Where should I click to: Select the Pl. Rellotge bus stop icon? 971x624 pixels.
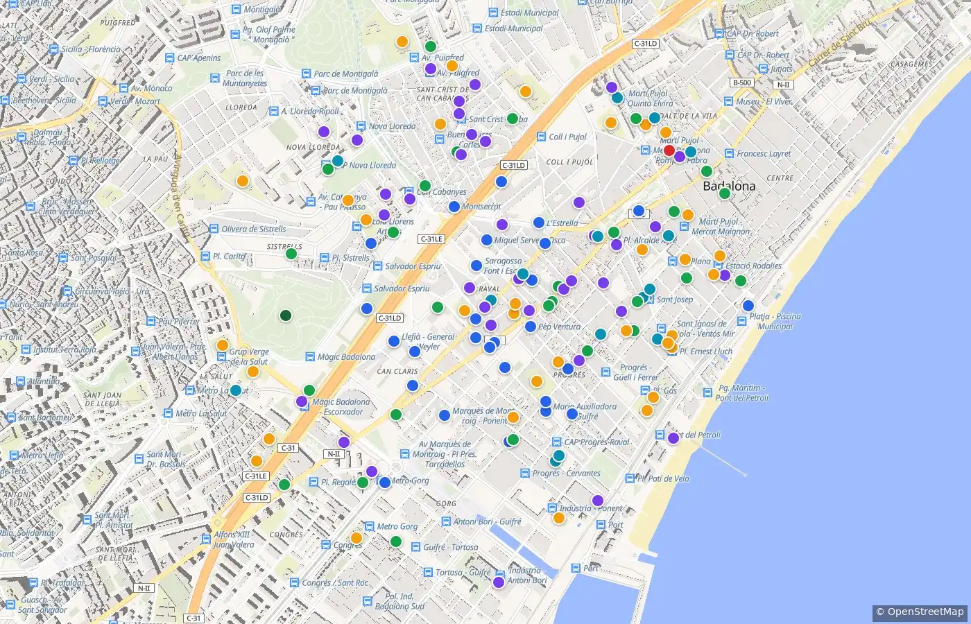tap(73, 161)
